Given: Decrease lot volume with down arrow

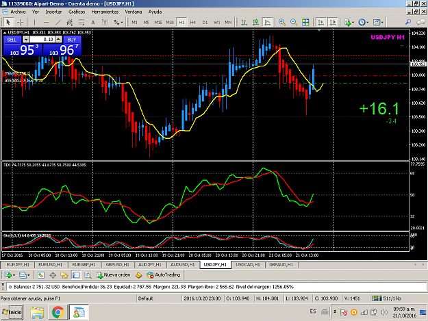Looking at the screenshot, I should (x=26, y=40).
